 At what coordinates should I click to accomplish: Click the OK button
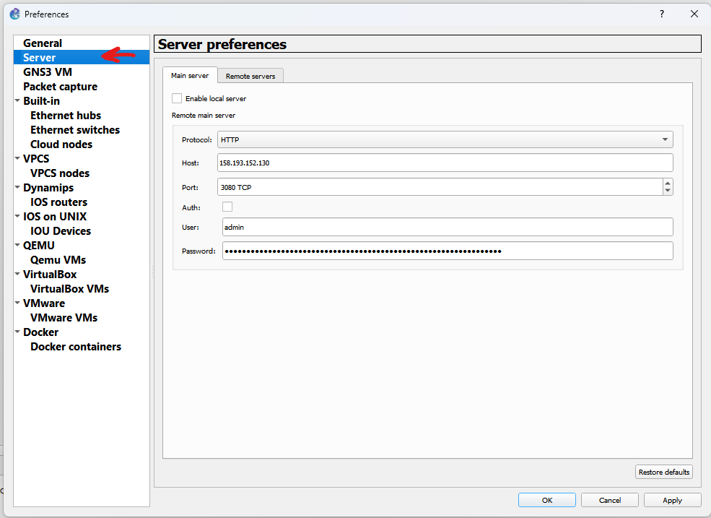547,500
